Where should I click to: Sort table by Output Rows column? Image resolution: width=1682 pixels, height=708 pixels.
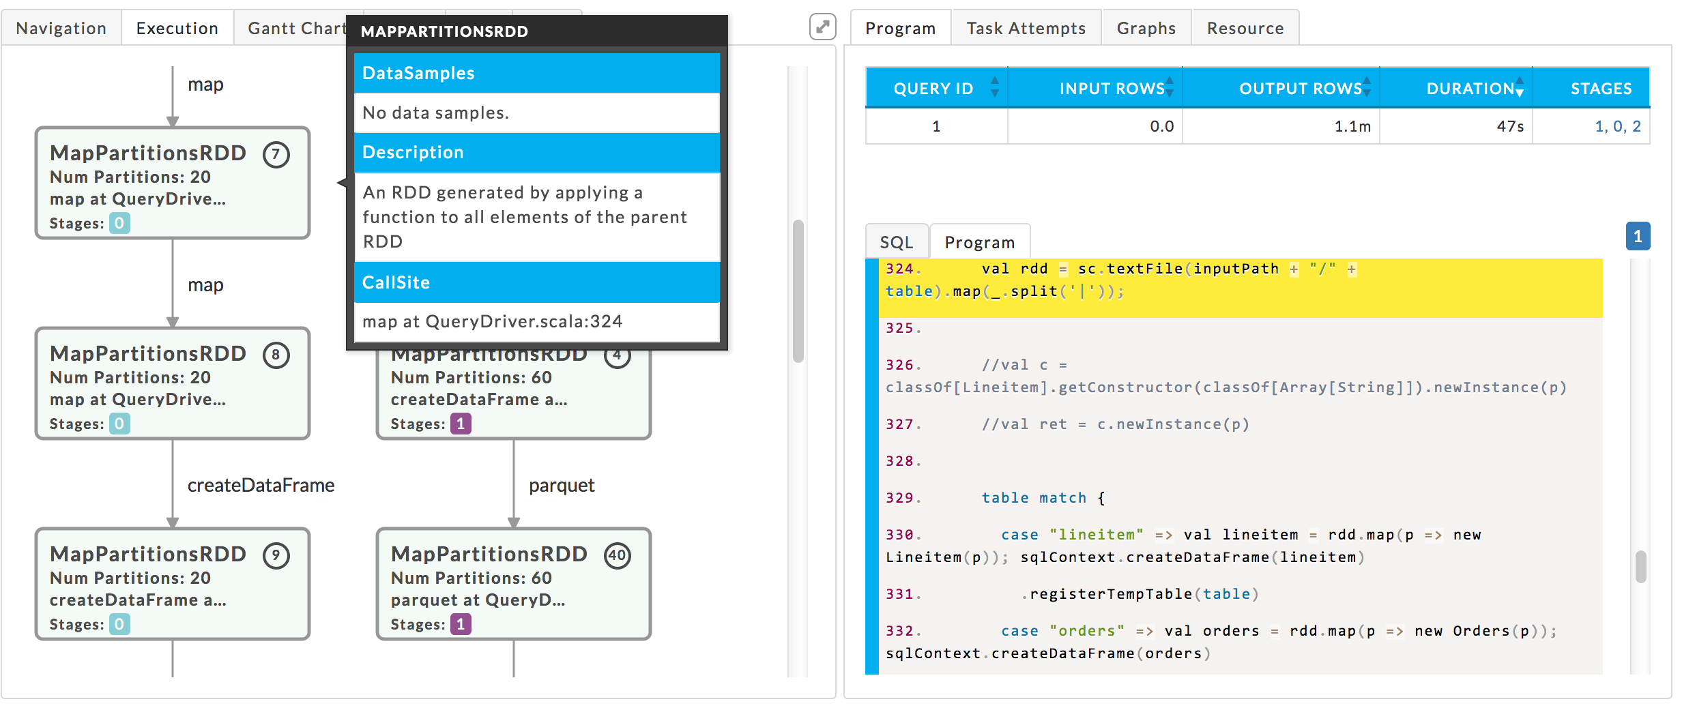point(1366,87)
